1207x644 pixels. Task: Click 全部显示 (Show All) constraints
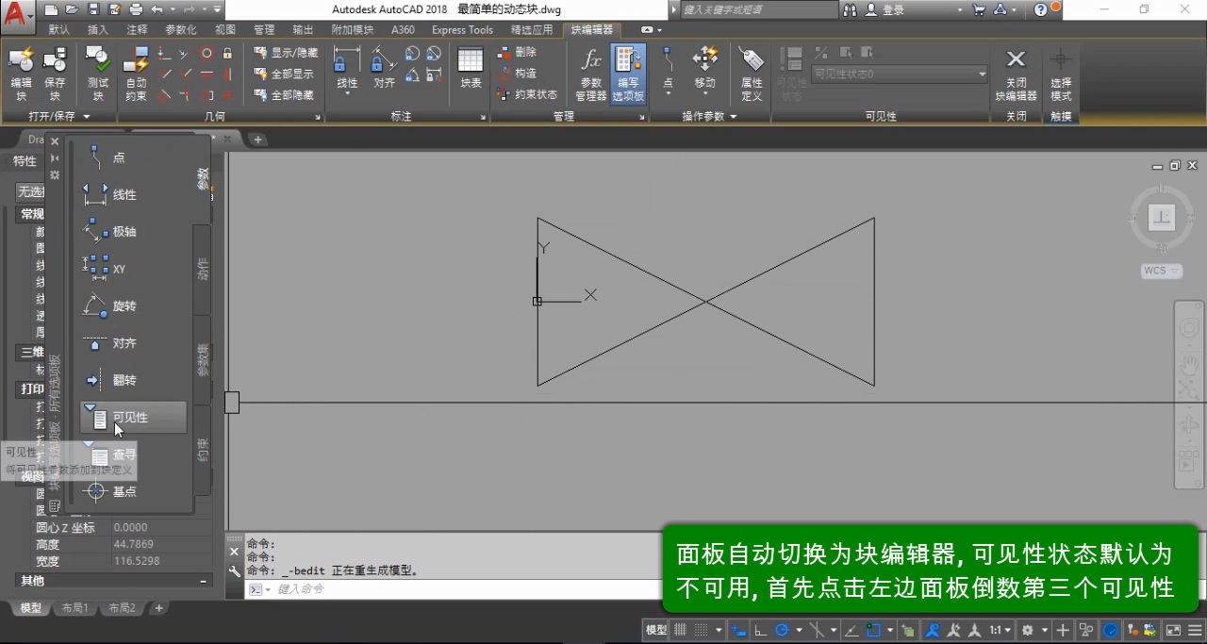click(284, 74)
